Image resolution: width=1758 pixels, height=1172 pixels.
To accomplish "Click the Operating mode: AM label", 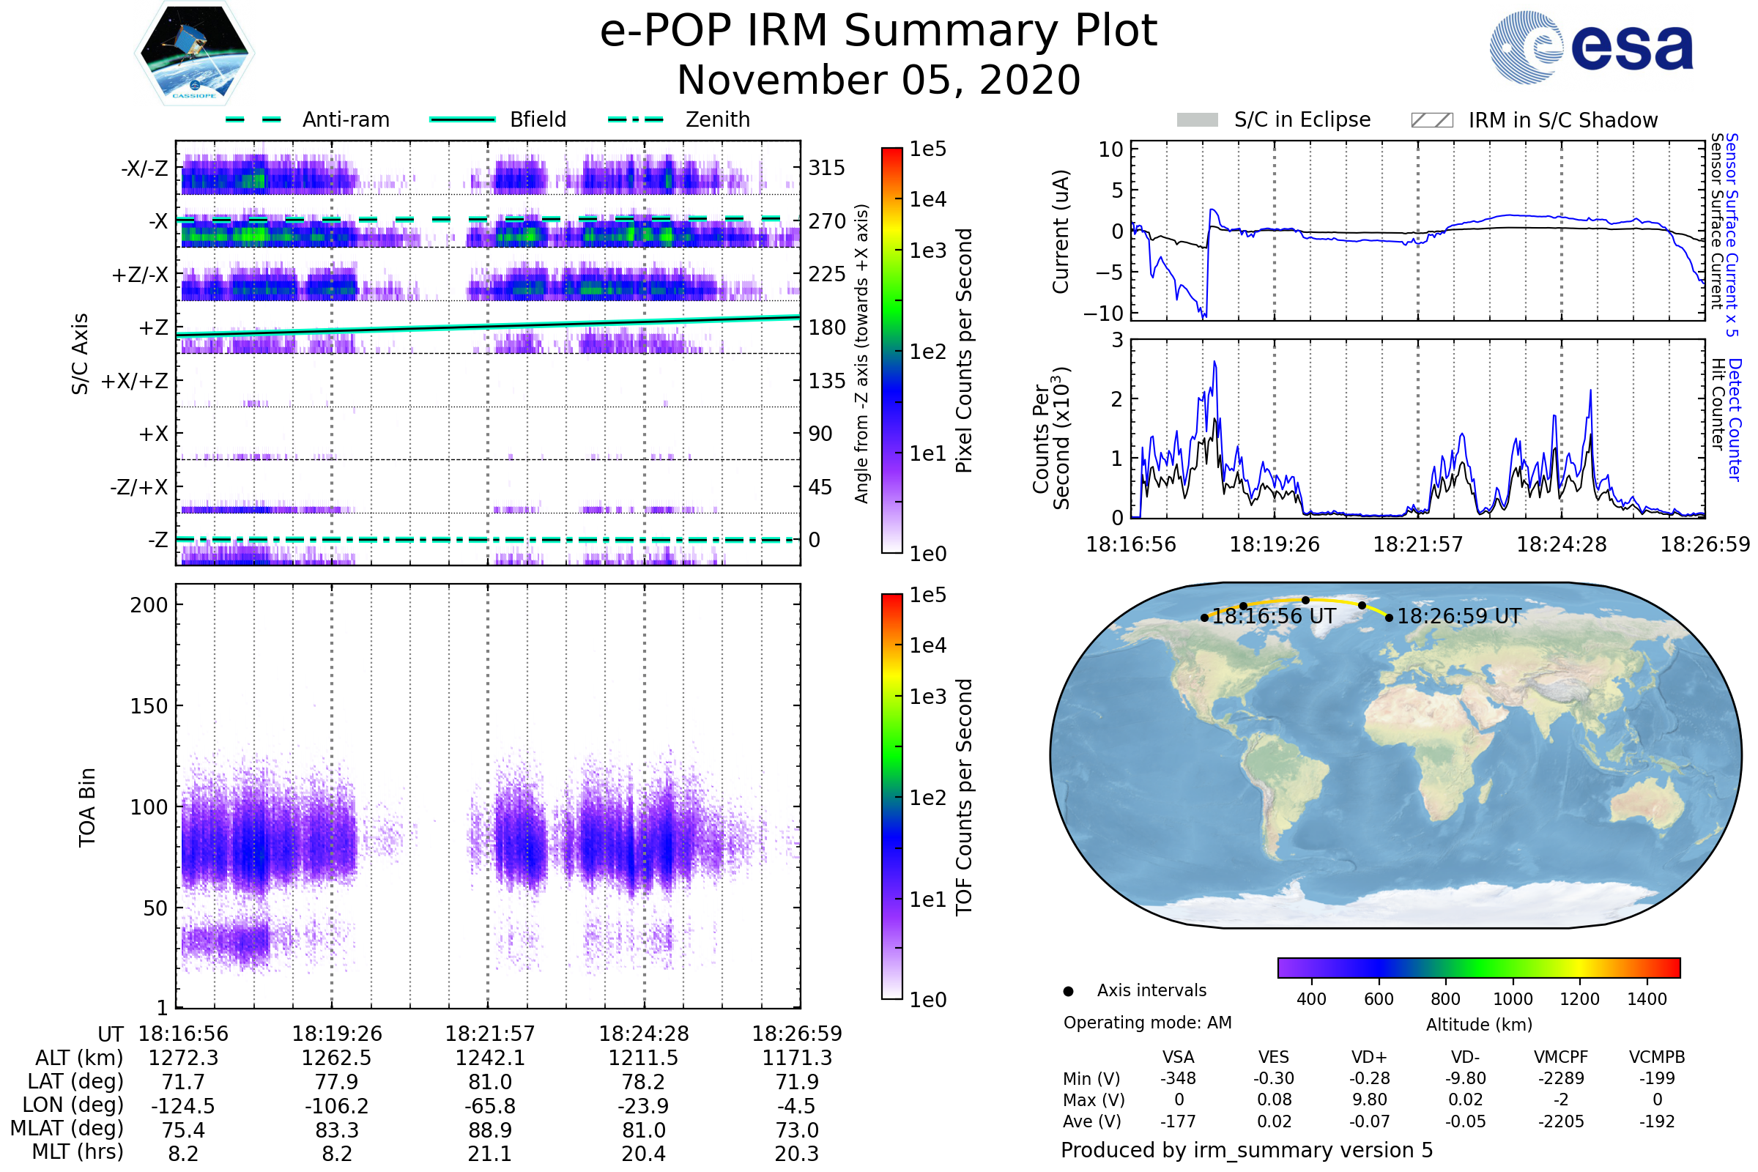I will coord(1147,1023).
